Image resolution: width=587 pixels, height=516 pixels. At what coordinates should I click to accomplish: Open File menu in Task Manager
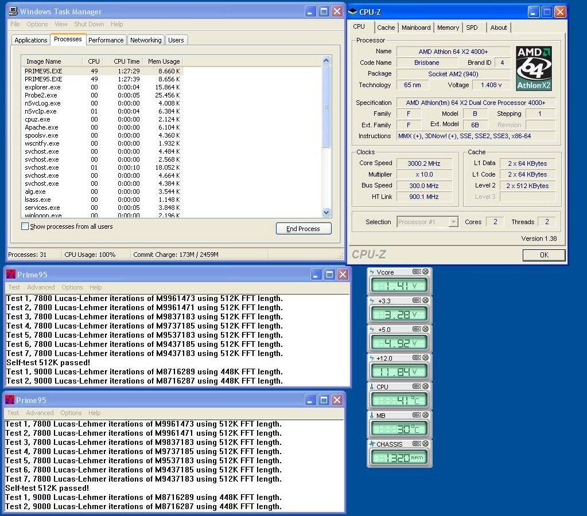pos(15,24)
